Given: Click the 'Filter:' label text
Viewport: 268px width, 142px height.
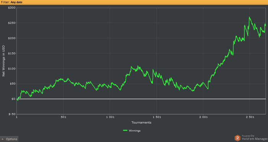Looking at the screenshot, I should [x=5, y=2].
